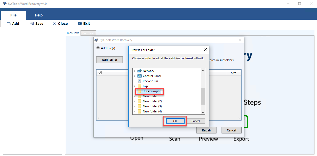Open the File ribbon tab
Image resolution: width=317 pixels, height=156 pixels.
click(13, 15)
